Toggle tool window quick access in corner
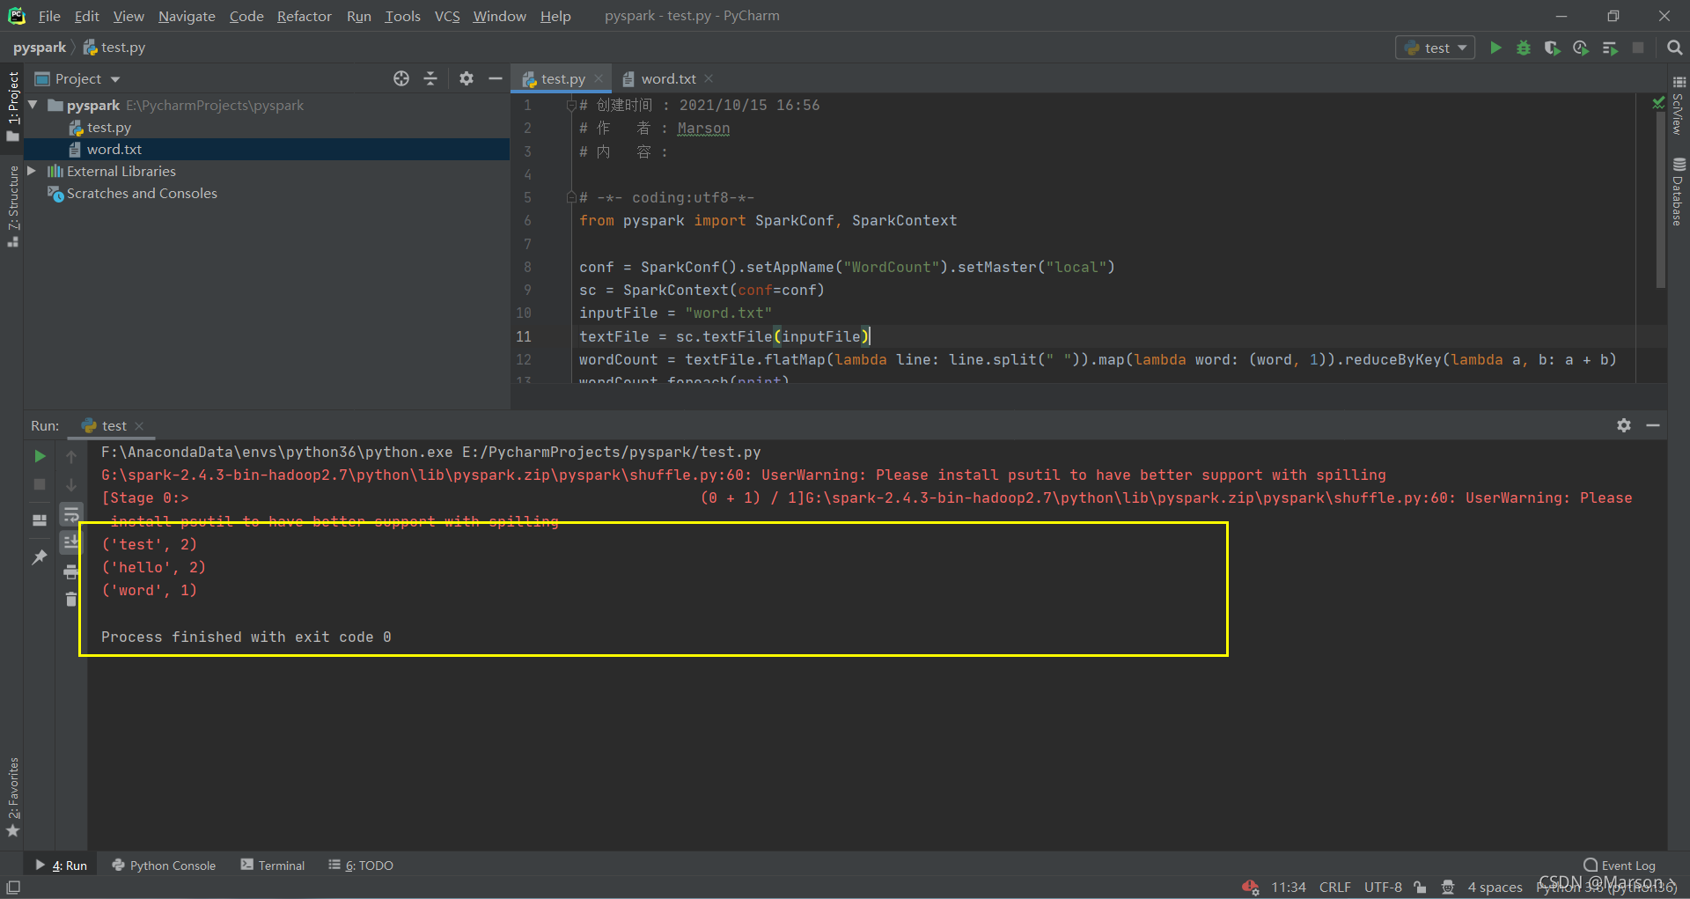 click(13, 888)
